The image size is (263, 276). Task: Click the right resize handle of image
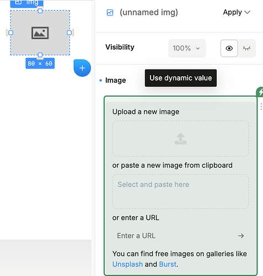coord(69,33)
